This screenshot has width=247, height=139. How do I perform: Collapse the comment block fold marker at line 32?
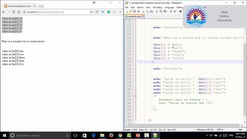click(135, 96)
